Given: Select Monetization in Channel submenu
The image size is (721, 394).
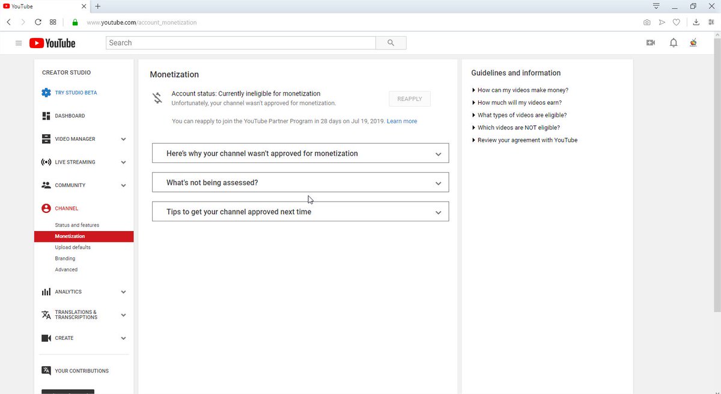Looking at the screenshot, I should point(84,236).
